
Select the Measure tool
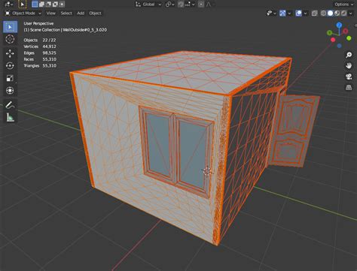click(x=10, y=117)
